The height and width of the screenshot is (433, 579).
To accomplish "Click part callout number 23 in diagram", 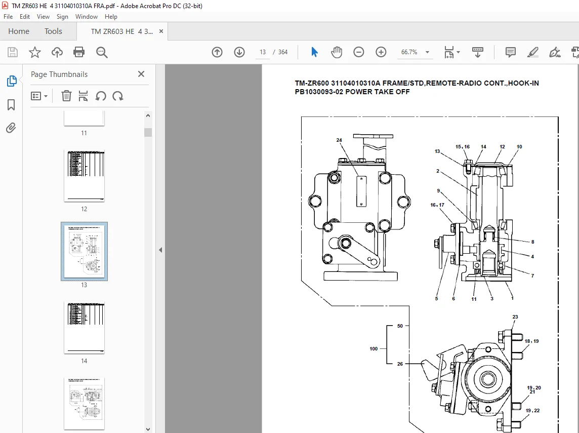I will [x=515, y=317].
